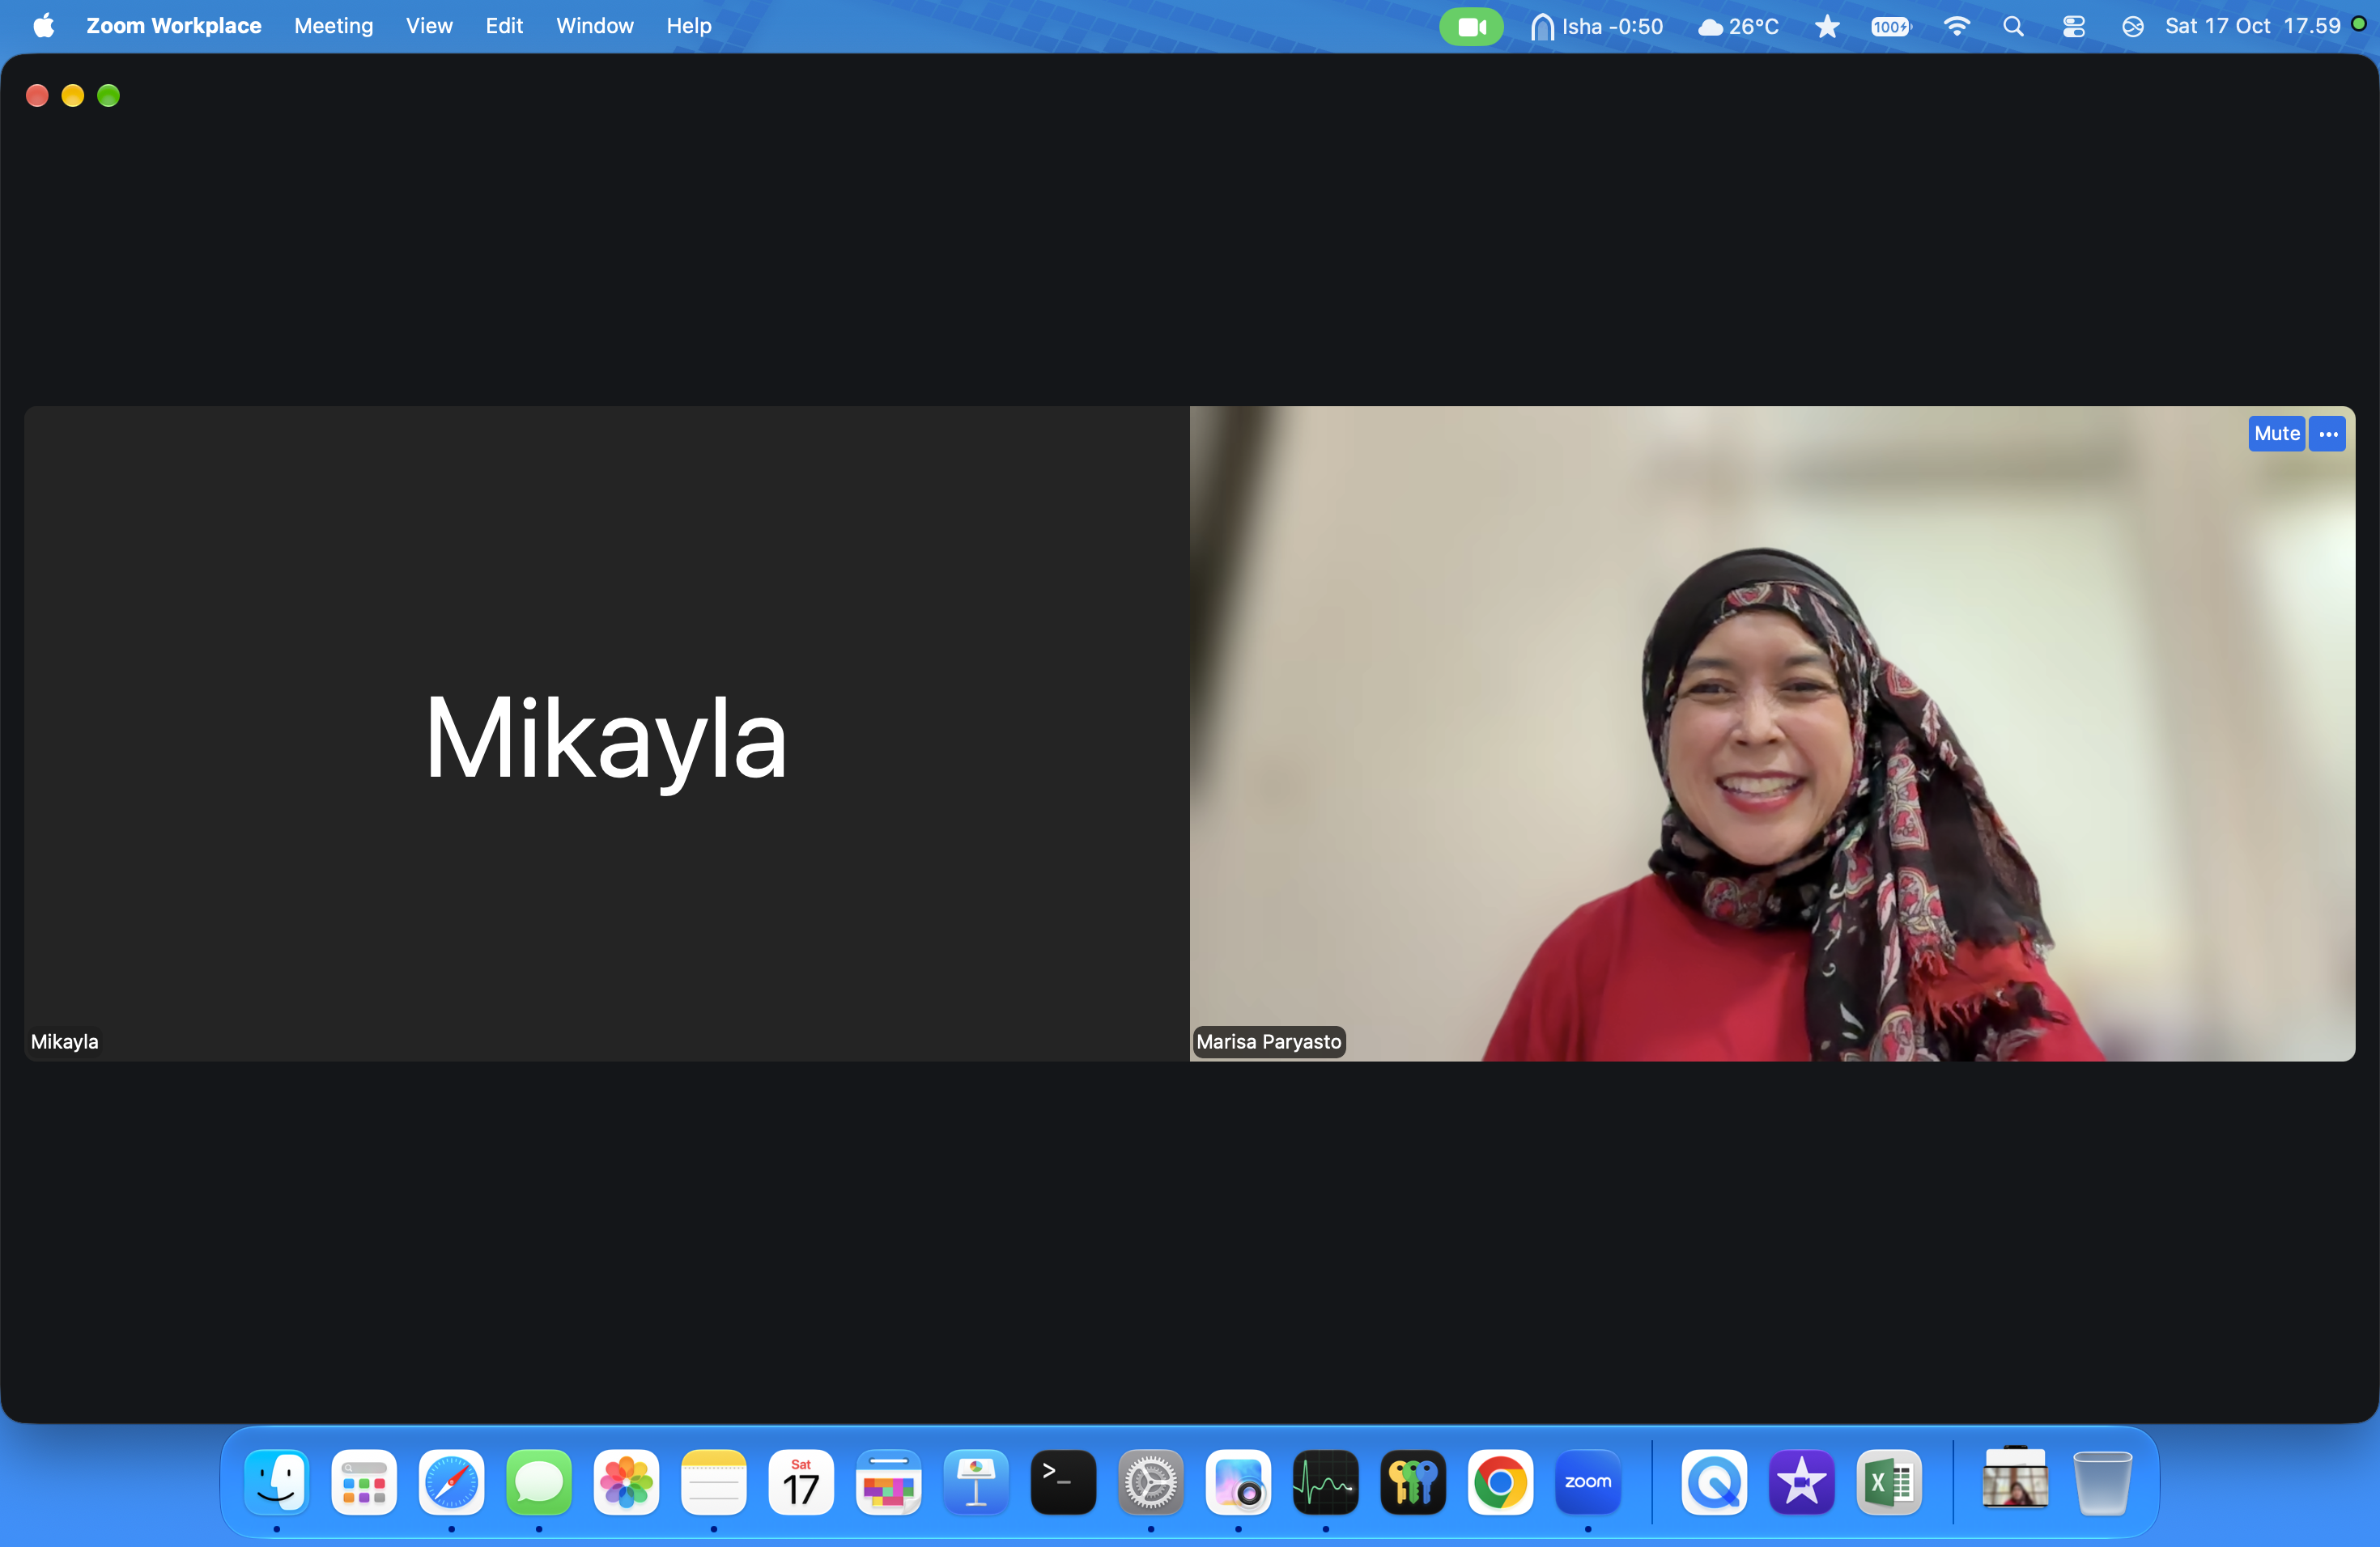Open Launchpad from the Dock
The height and width of the screenshot is (1547, 2380).
(x=364, y=1482)
